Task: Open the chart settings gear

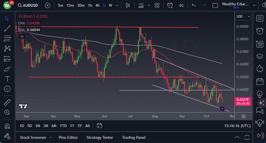Action: point(244,116)
